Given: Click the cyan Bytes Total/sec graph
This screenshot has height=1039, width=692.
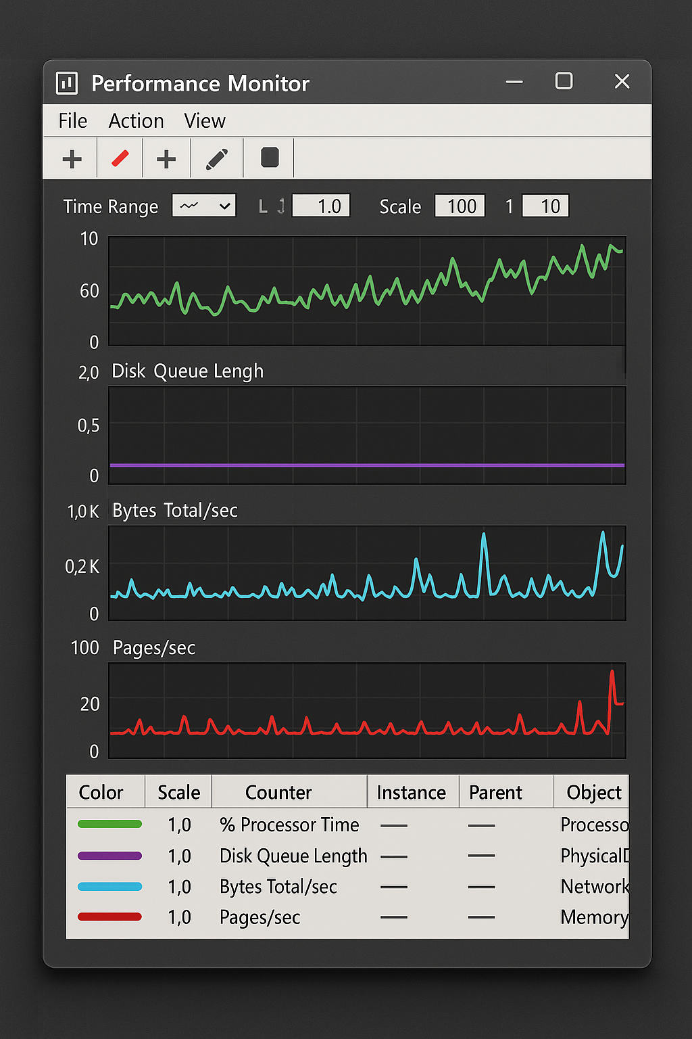Looking at the screenshot, I should coord(367,573).
